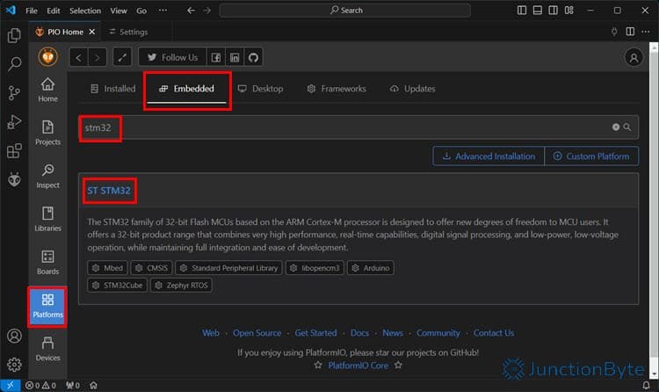The height and width of the screenshot is (392, 659).
Task: Click the magnifier search icon in platform search
Action: pyautogui.click(x=627, y=127)
